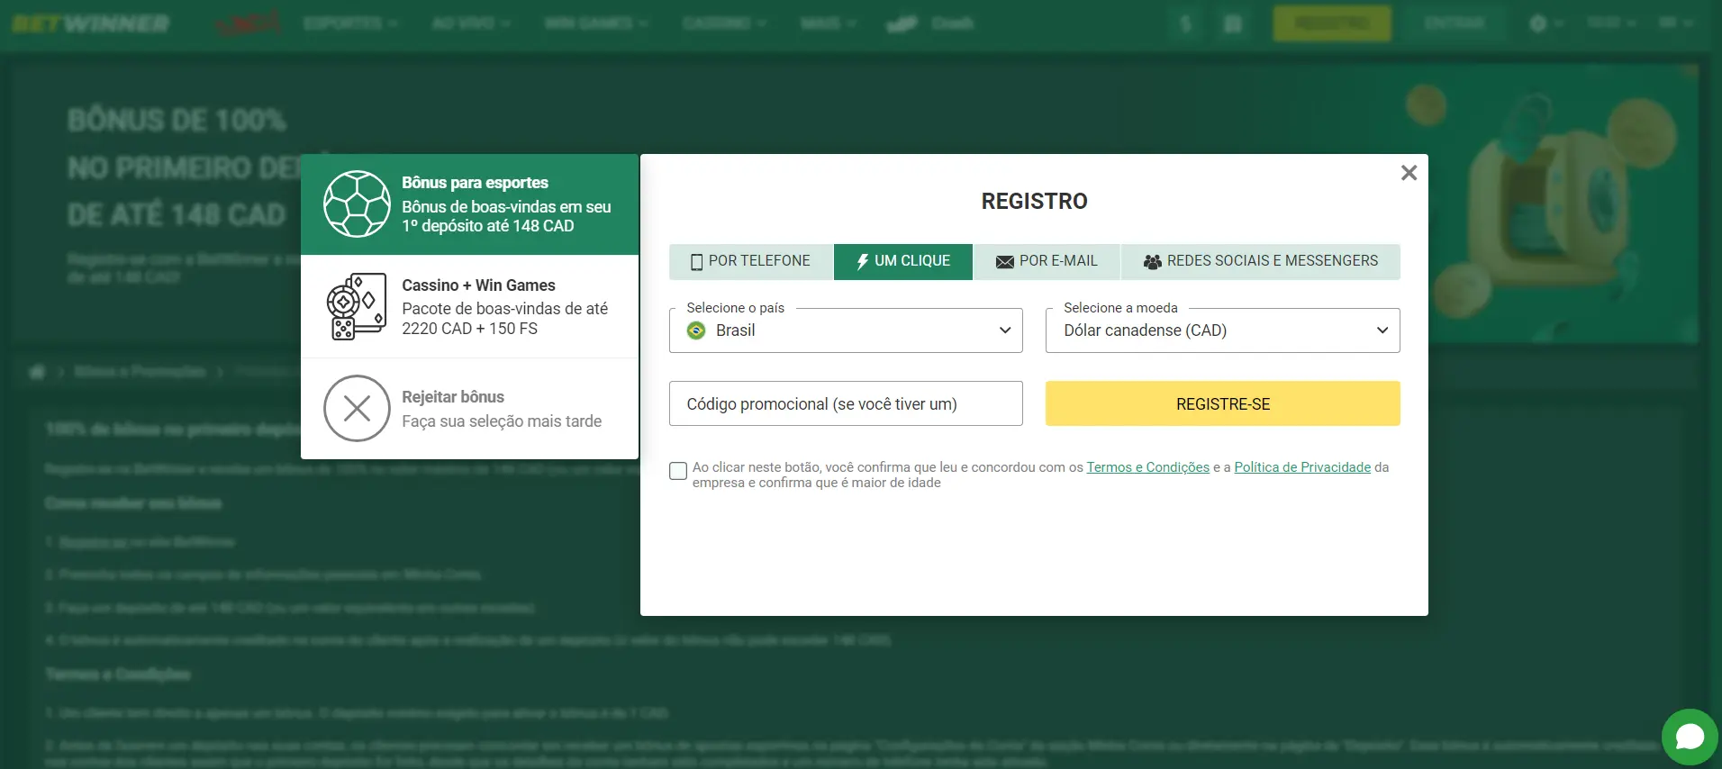Click the yellow REGISTRE-SE button
1722x769 pixels.
pos(1222,403)
